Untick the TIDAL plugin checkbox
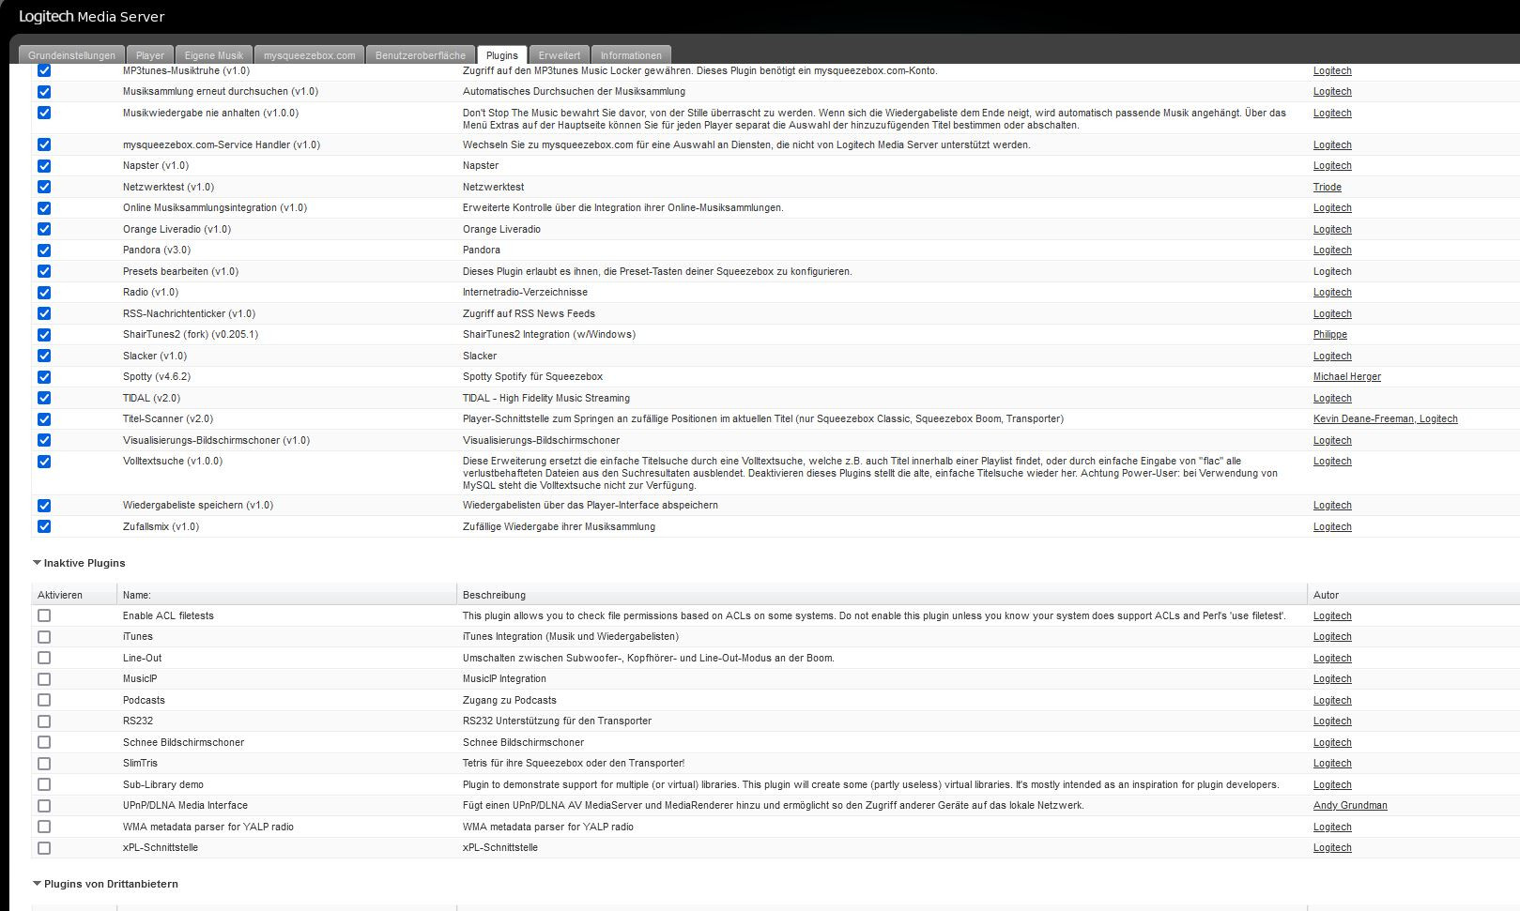Viewport: 1520px width, 911px height. pyautogui.click(x=44, y=398)
